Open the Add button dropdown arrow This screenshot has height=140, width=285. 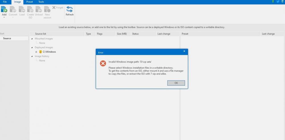coord(4,17)
